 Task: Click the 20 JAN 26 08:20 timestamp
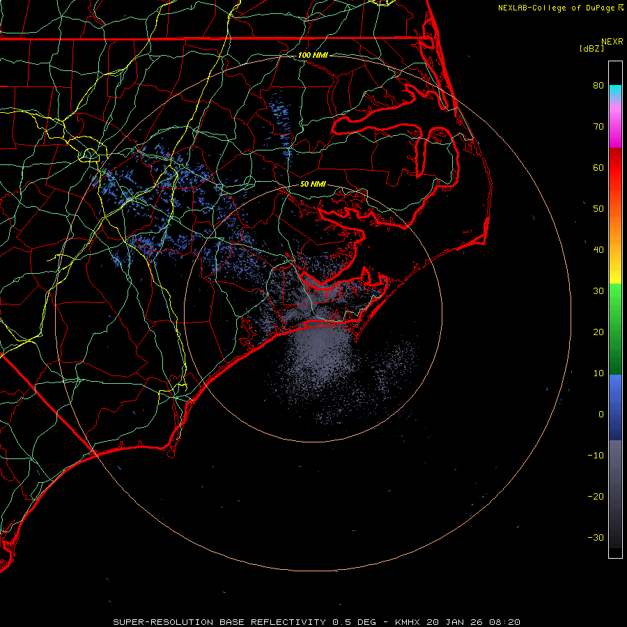tap(473, 622)
